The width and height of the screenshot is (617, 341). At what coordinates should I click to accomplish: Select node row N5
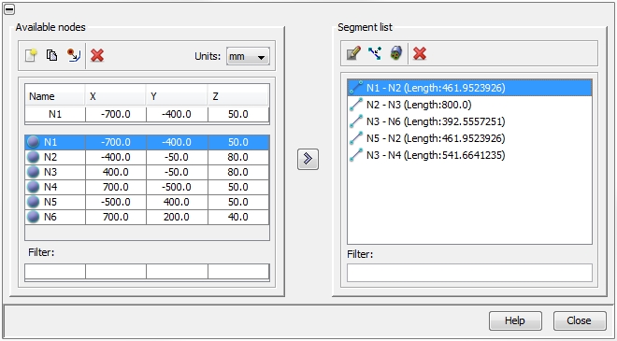[147, 202]
